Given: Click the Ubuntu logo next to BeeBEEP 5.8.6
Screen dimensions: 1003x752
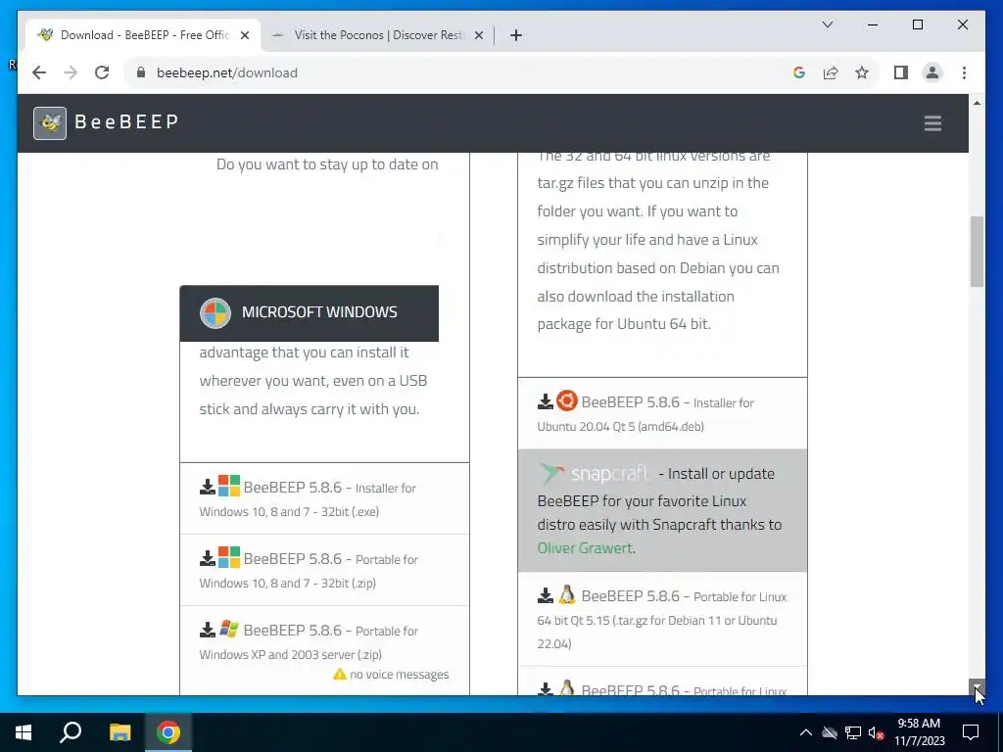Looking at the screenshot, I should 567,400.
